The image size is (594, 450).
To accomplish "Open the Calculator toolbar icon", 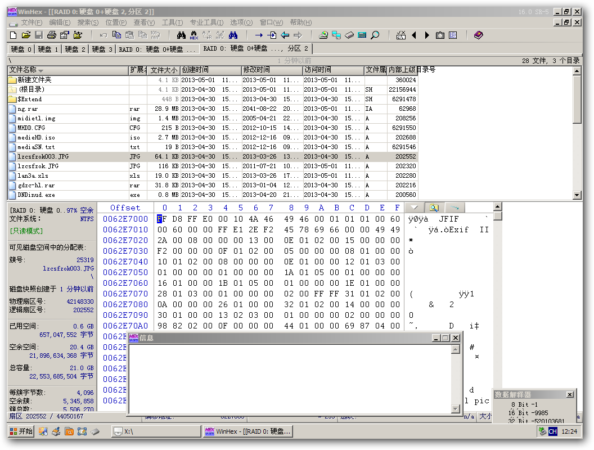I will 362,35.
